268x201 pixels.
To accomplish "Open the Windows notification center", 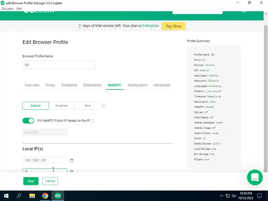I will pos(259,196).
